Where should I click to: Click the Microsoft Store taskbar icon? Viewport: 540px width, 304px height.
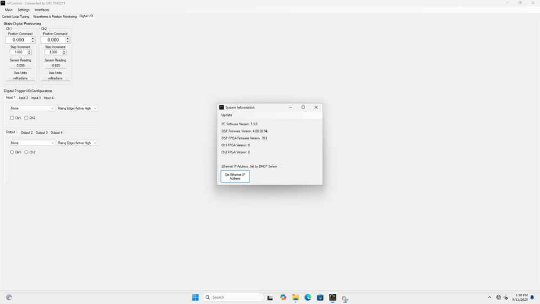[320, 298]
